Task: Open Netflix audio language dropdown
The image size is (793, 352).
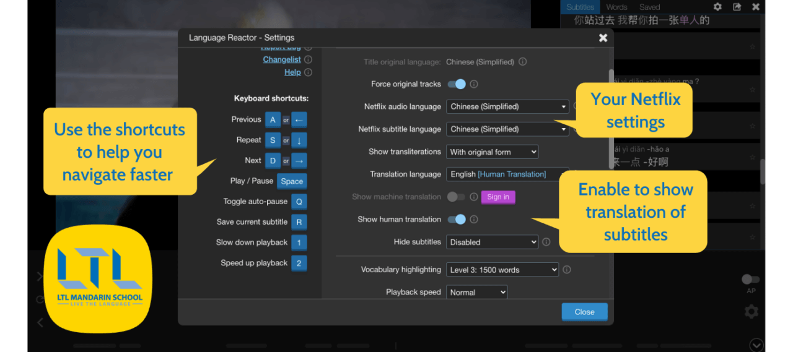Action: click(x=507, y=106)
